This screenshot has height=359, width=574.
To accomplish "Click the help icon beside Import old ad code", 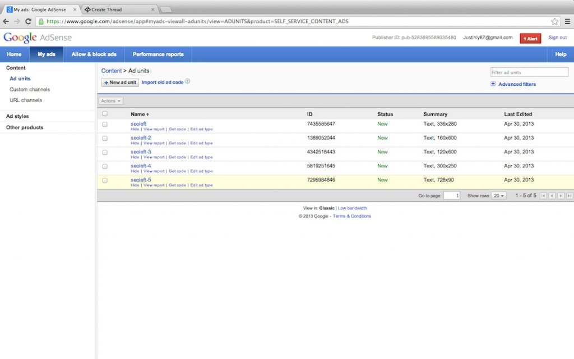I will pos(188,81).
